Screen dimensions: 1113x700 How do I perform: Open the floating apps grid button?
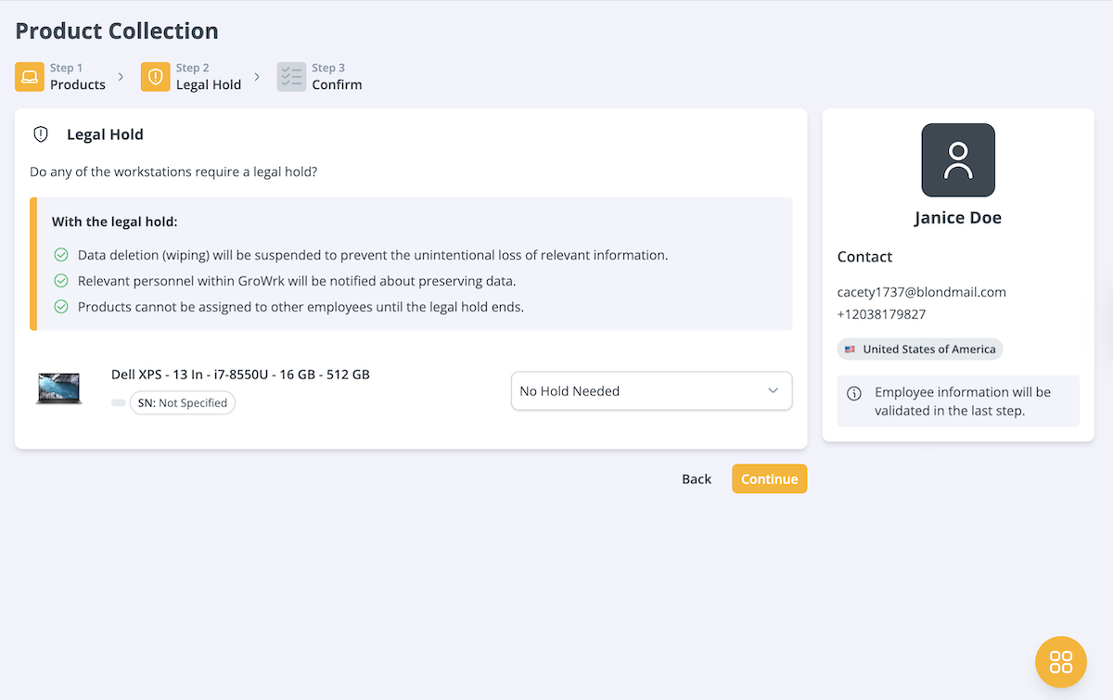coord(1060,662)
